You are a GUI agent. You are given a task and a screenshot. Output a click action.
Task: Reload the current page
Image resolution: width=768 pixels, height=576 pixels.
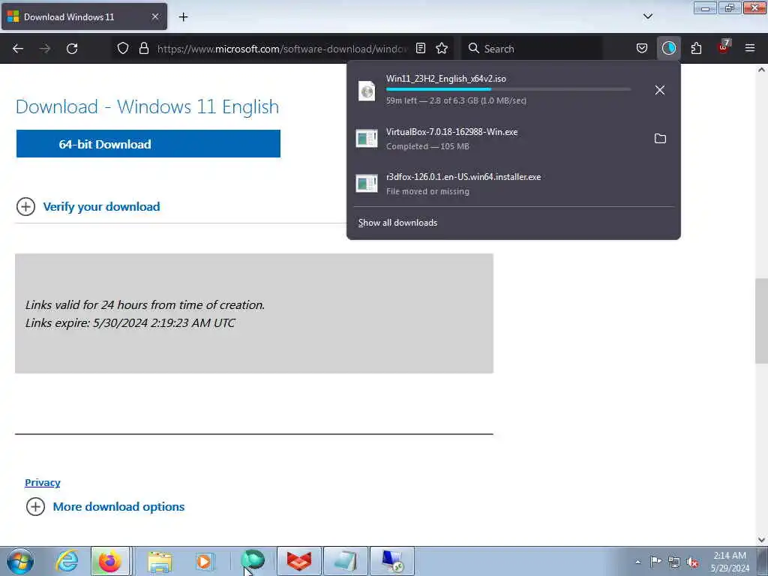tap(72, 49)
